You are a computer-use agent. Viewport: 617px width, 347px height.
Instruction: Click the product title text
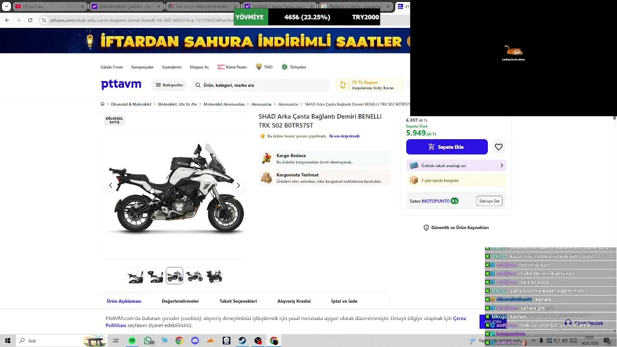point(320,121)
